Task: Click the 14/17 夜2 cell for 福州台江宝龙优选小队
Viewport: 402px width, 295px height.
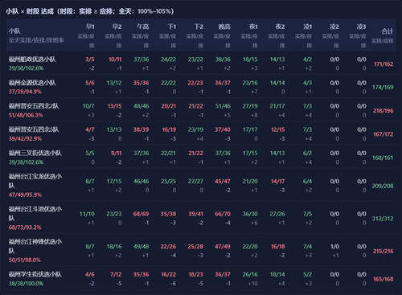Action: coord(277,182)
